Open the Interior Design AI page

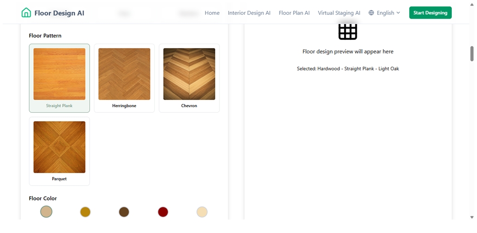coord(249,13)
